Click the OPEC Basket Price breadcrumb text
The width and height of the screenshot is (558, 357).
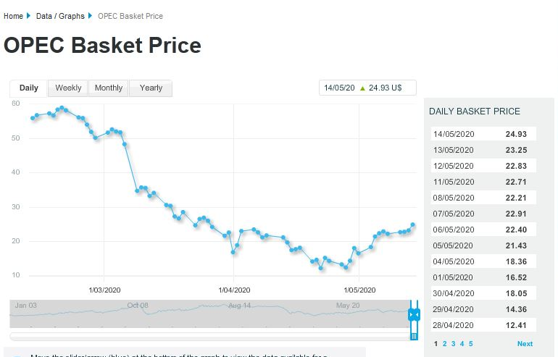point(130,16)
